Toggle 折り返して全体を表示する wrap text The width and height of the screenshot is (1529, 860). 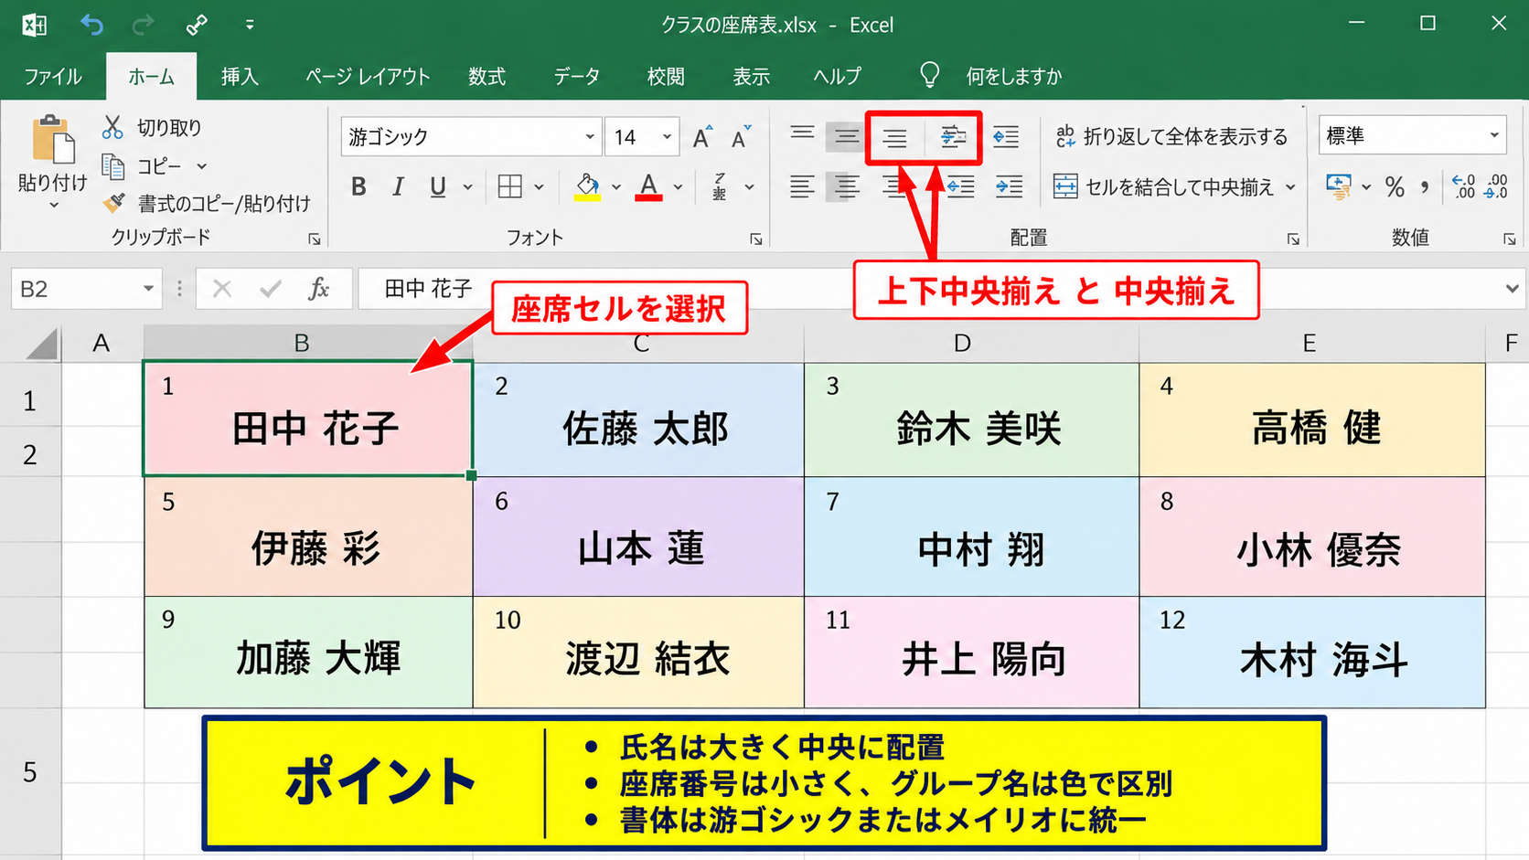click(x=1171, y=137)
